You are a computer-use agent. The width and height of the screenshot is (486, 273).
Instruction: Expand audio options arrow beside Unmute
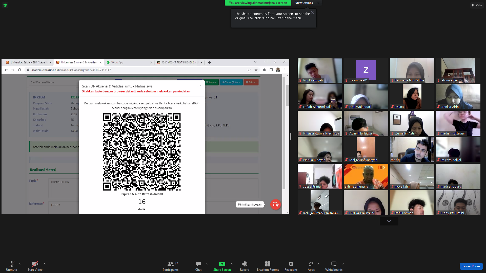tap(20, 264)
